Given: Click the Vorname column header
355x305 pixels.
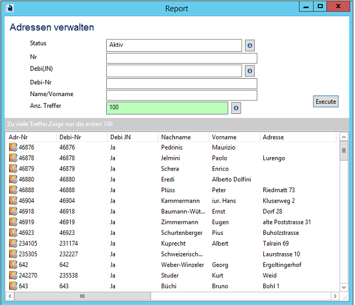Looking at the screenshot, I should (x=224, y=137).
